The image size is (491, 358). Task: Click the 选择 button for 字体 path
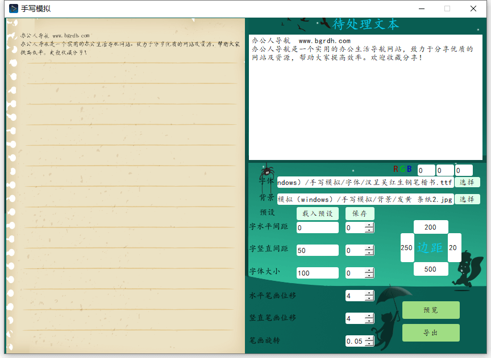pos(467,182)
